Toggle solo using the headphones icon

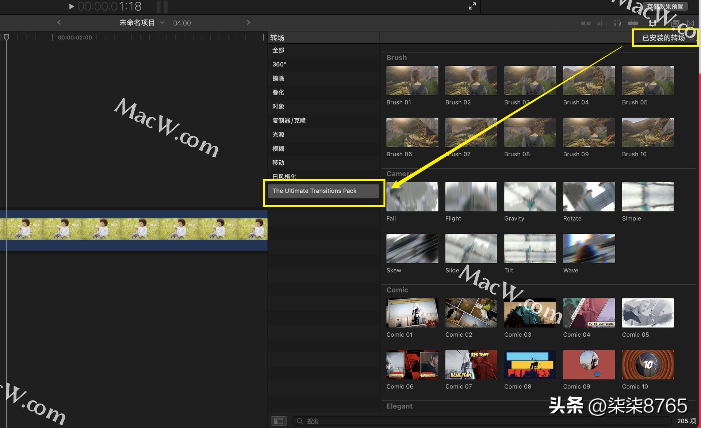click(617, 23)
